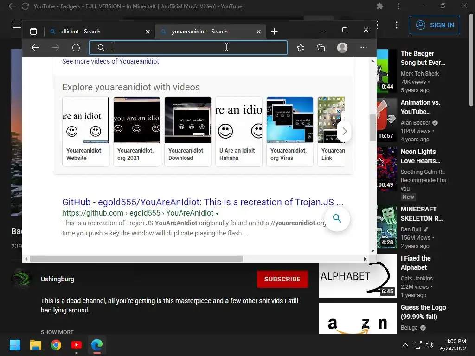Open Ushingburg channel avatar

21,279
